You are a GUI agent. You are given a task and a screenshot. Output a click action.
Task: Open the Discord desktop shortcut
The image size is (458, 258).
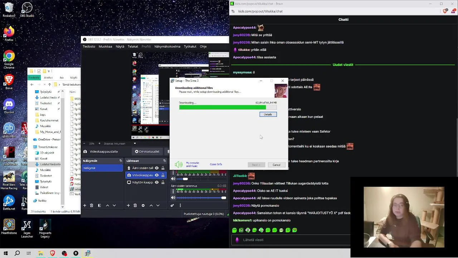click(x=9, y=106)
